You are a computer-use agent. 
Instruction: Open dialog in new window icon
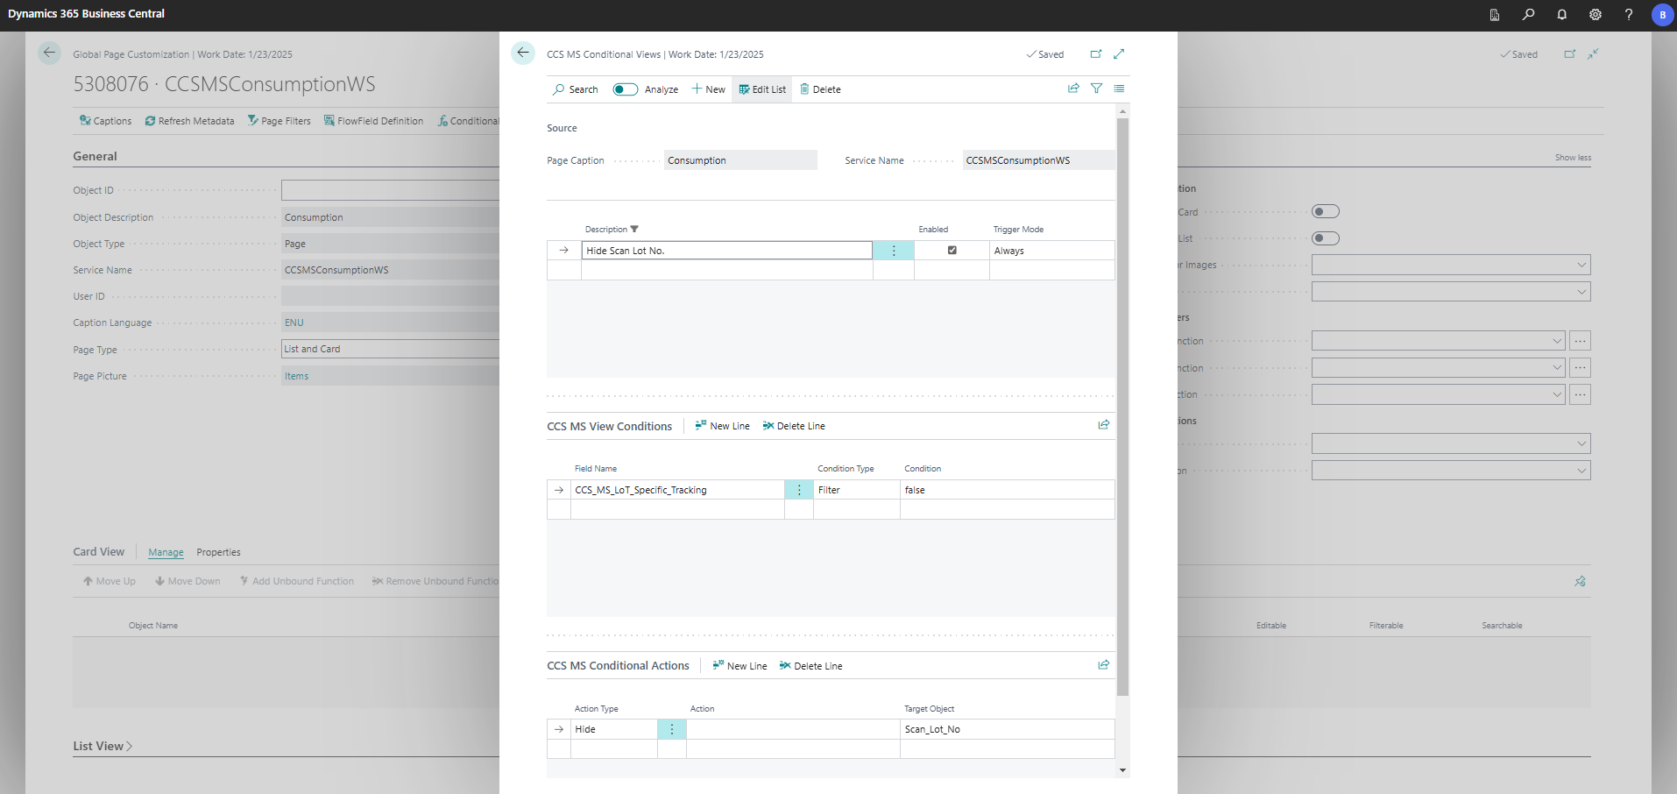[x=1095, y=54]
